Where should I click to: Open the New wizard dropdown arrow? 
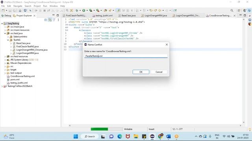[6, 11]
